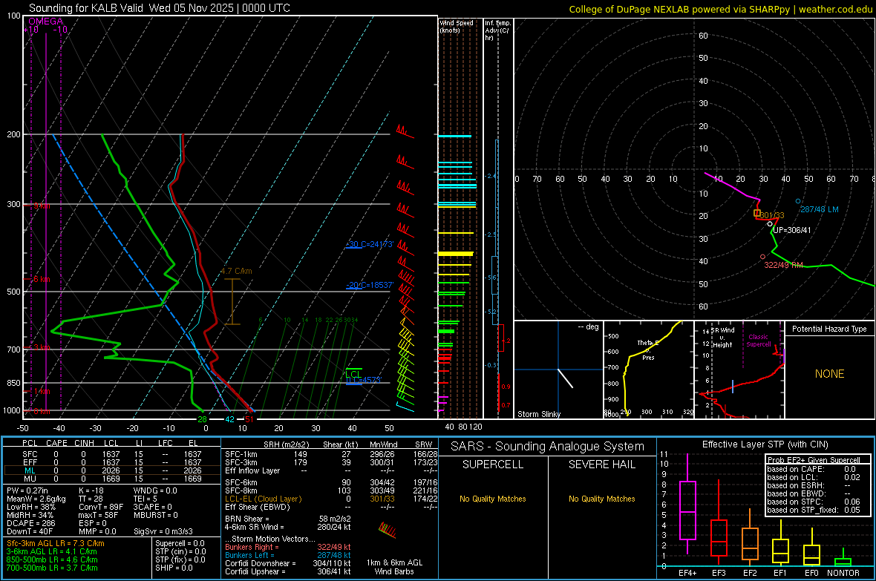Viewport: 876px width, 581px height.
Task: Click the white Storm Slinky line graphic
Action: [566, 378]
